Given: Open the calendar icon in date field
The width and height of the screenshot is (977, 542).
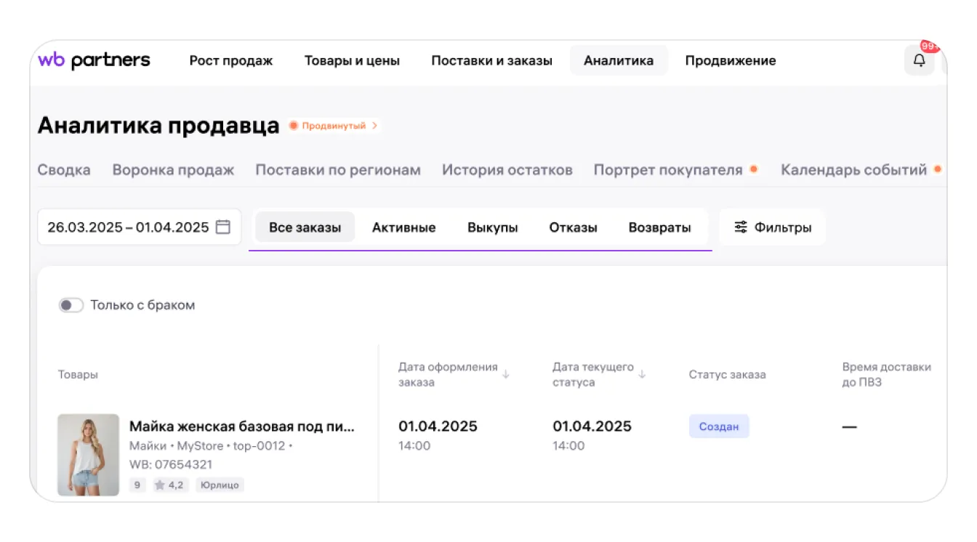Looking at the screenshot, I should coord(223,227).
